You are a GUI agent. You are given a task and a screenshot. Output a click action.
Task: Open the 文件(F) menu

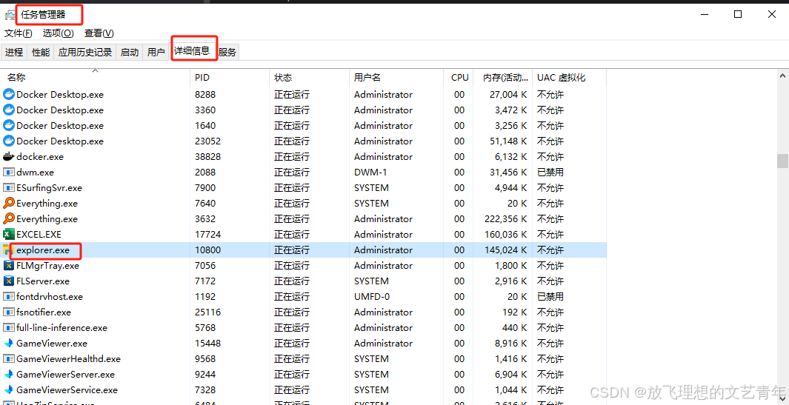(19, 33)
